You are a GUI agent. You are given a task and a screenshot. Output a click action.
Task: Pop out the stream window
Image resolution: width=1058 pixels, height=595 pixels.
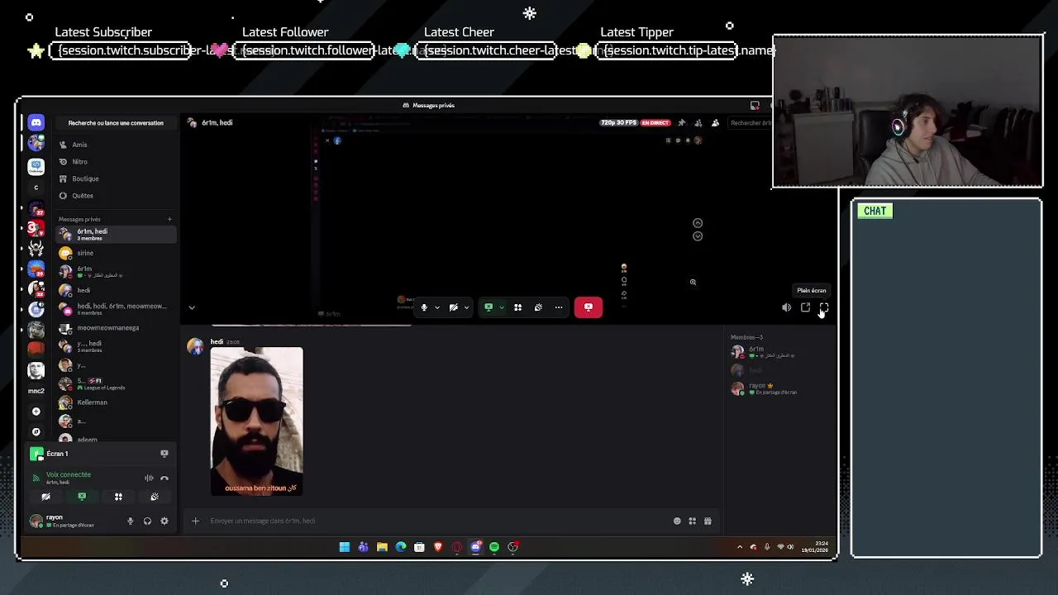point(805,307)
